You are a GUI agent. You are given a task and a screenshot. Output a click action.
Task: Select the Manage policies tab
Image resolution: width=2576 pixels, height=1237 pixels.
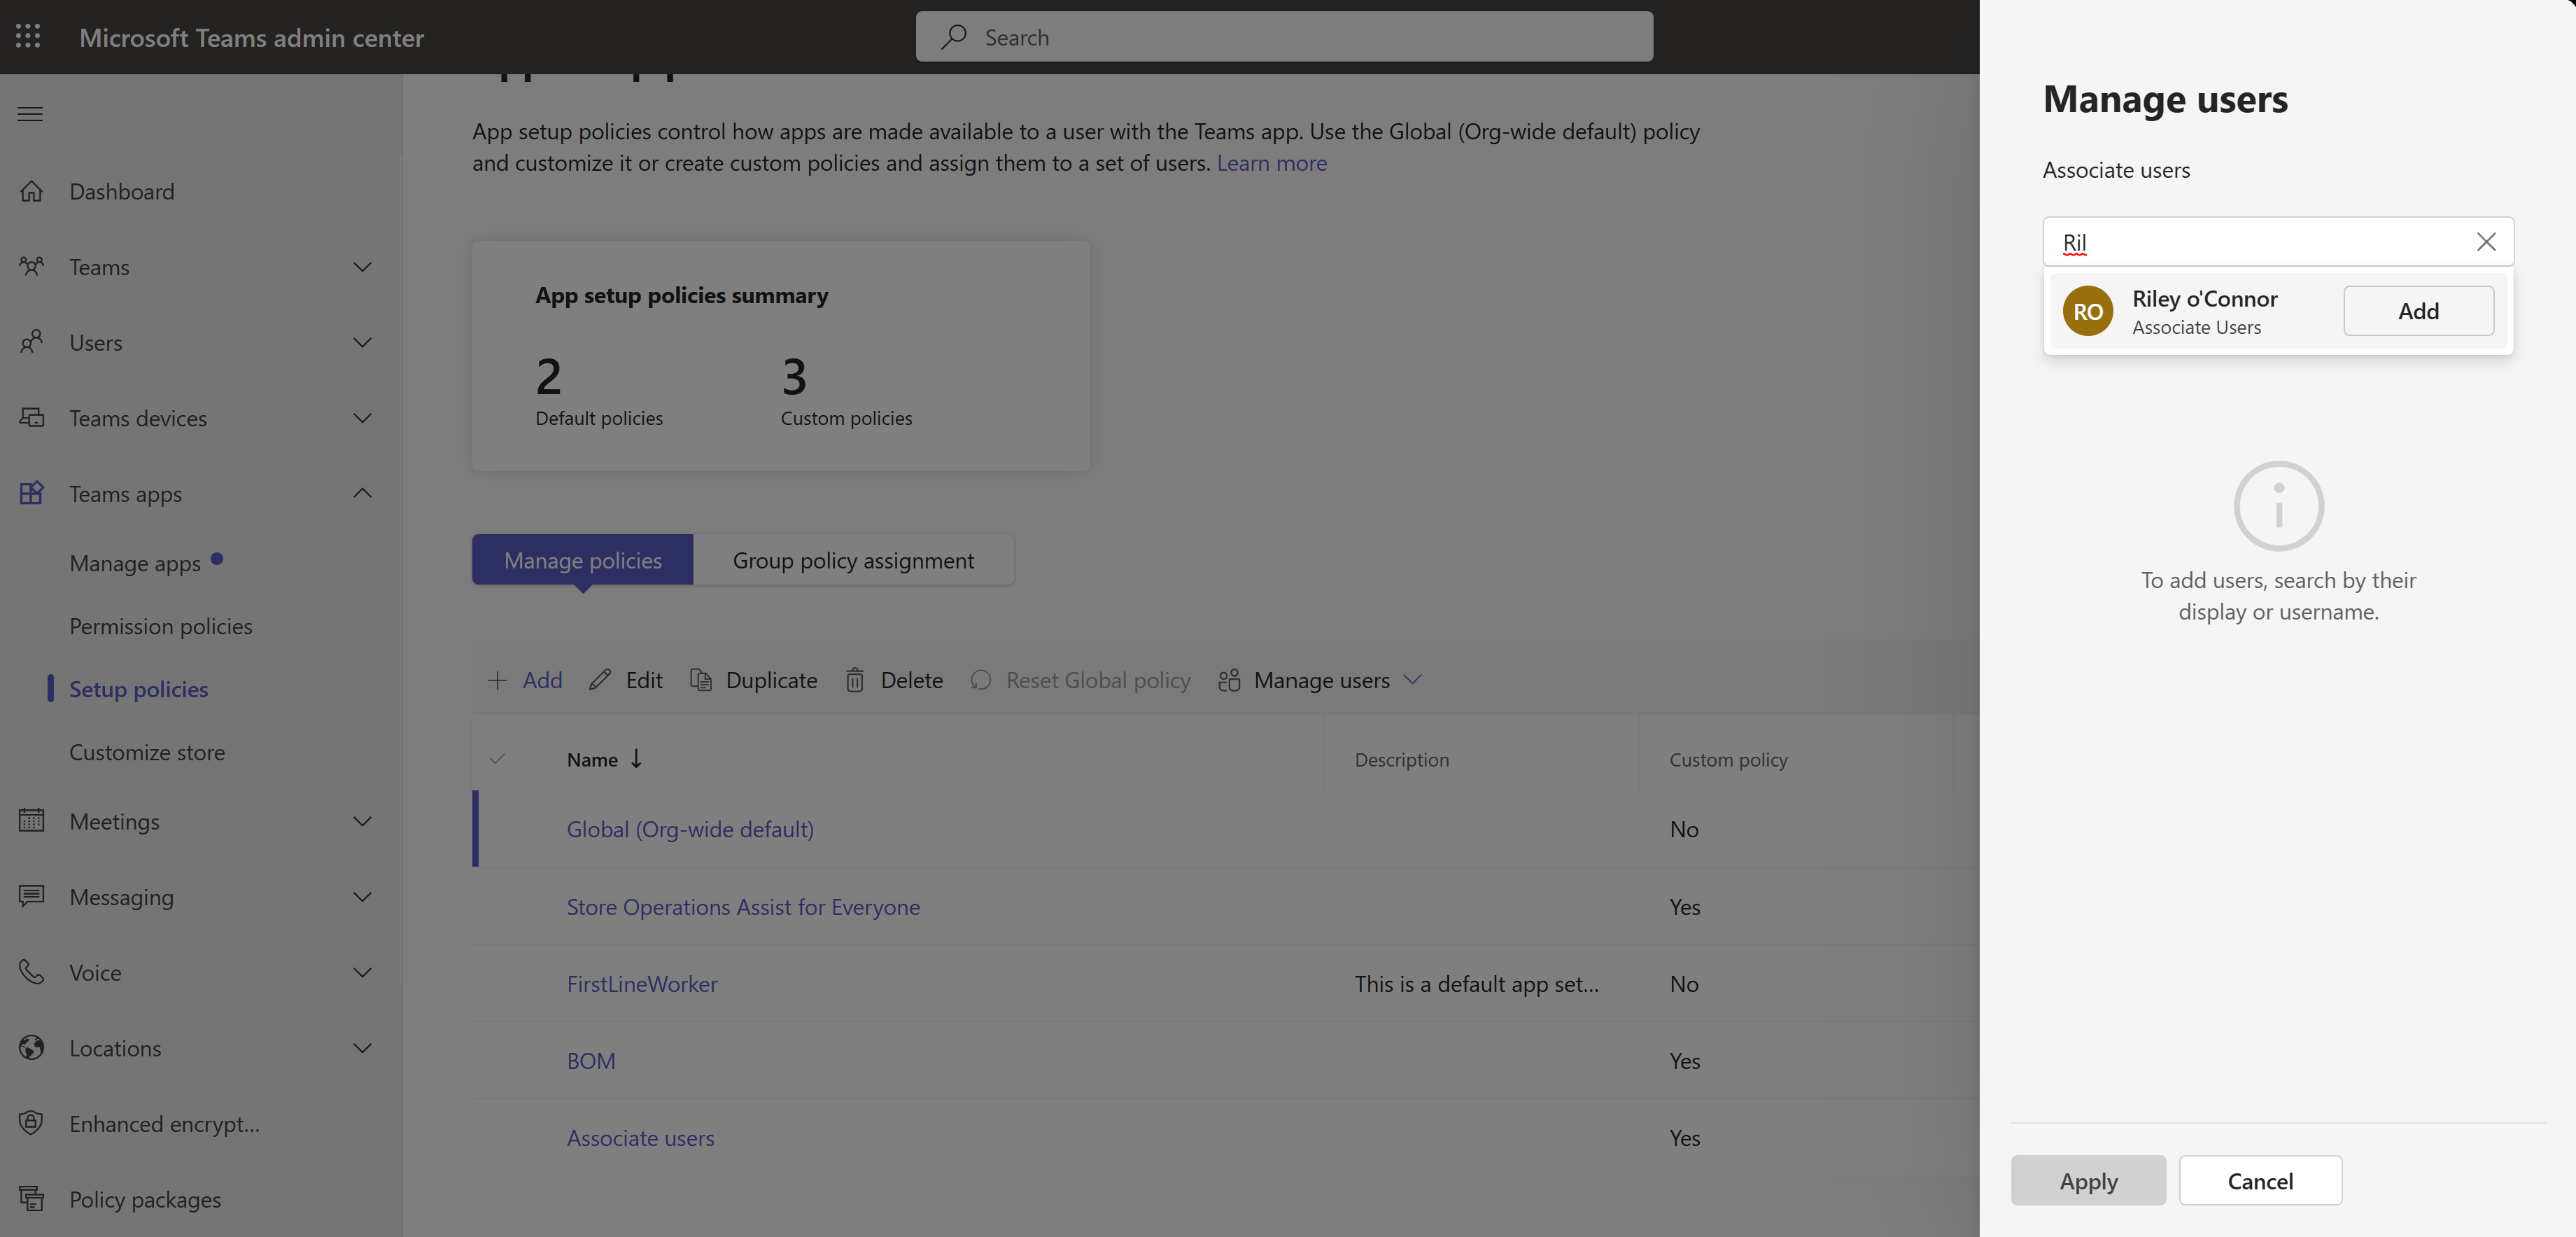click(582, 559)
